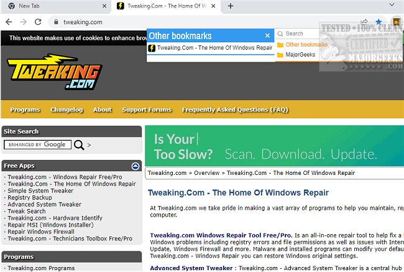
Task: Click the lightning favicon of the bookmark entry
Action: pyautogui.click(x=152, y=48)
